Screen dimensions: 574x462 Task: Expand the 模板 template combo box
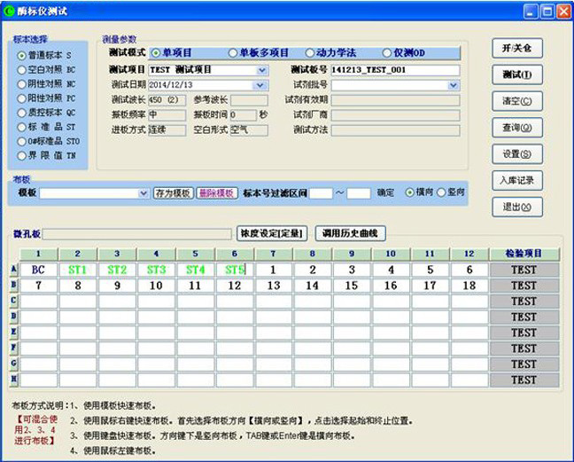[x=143, y=193]
